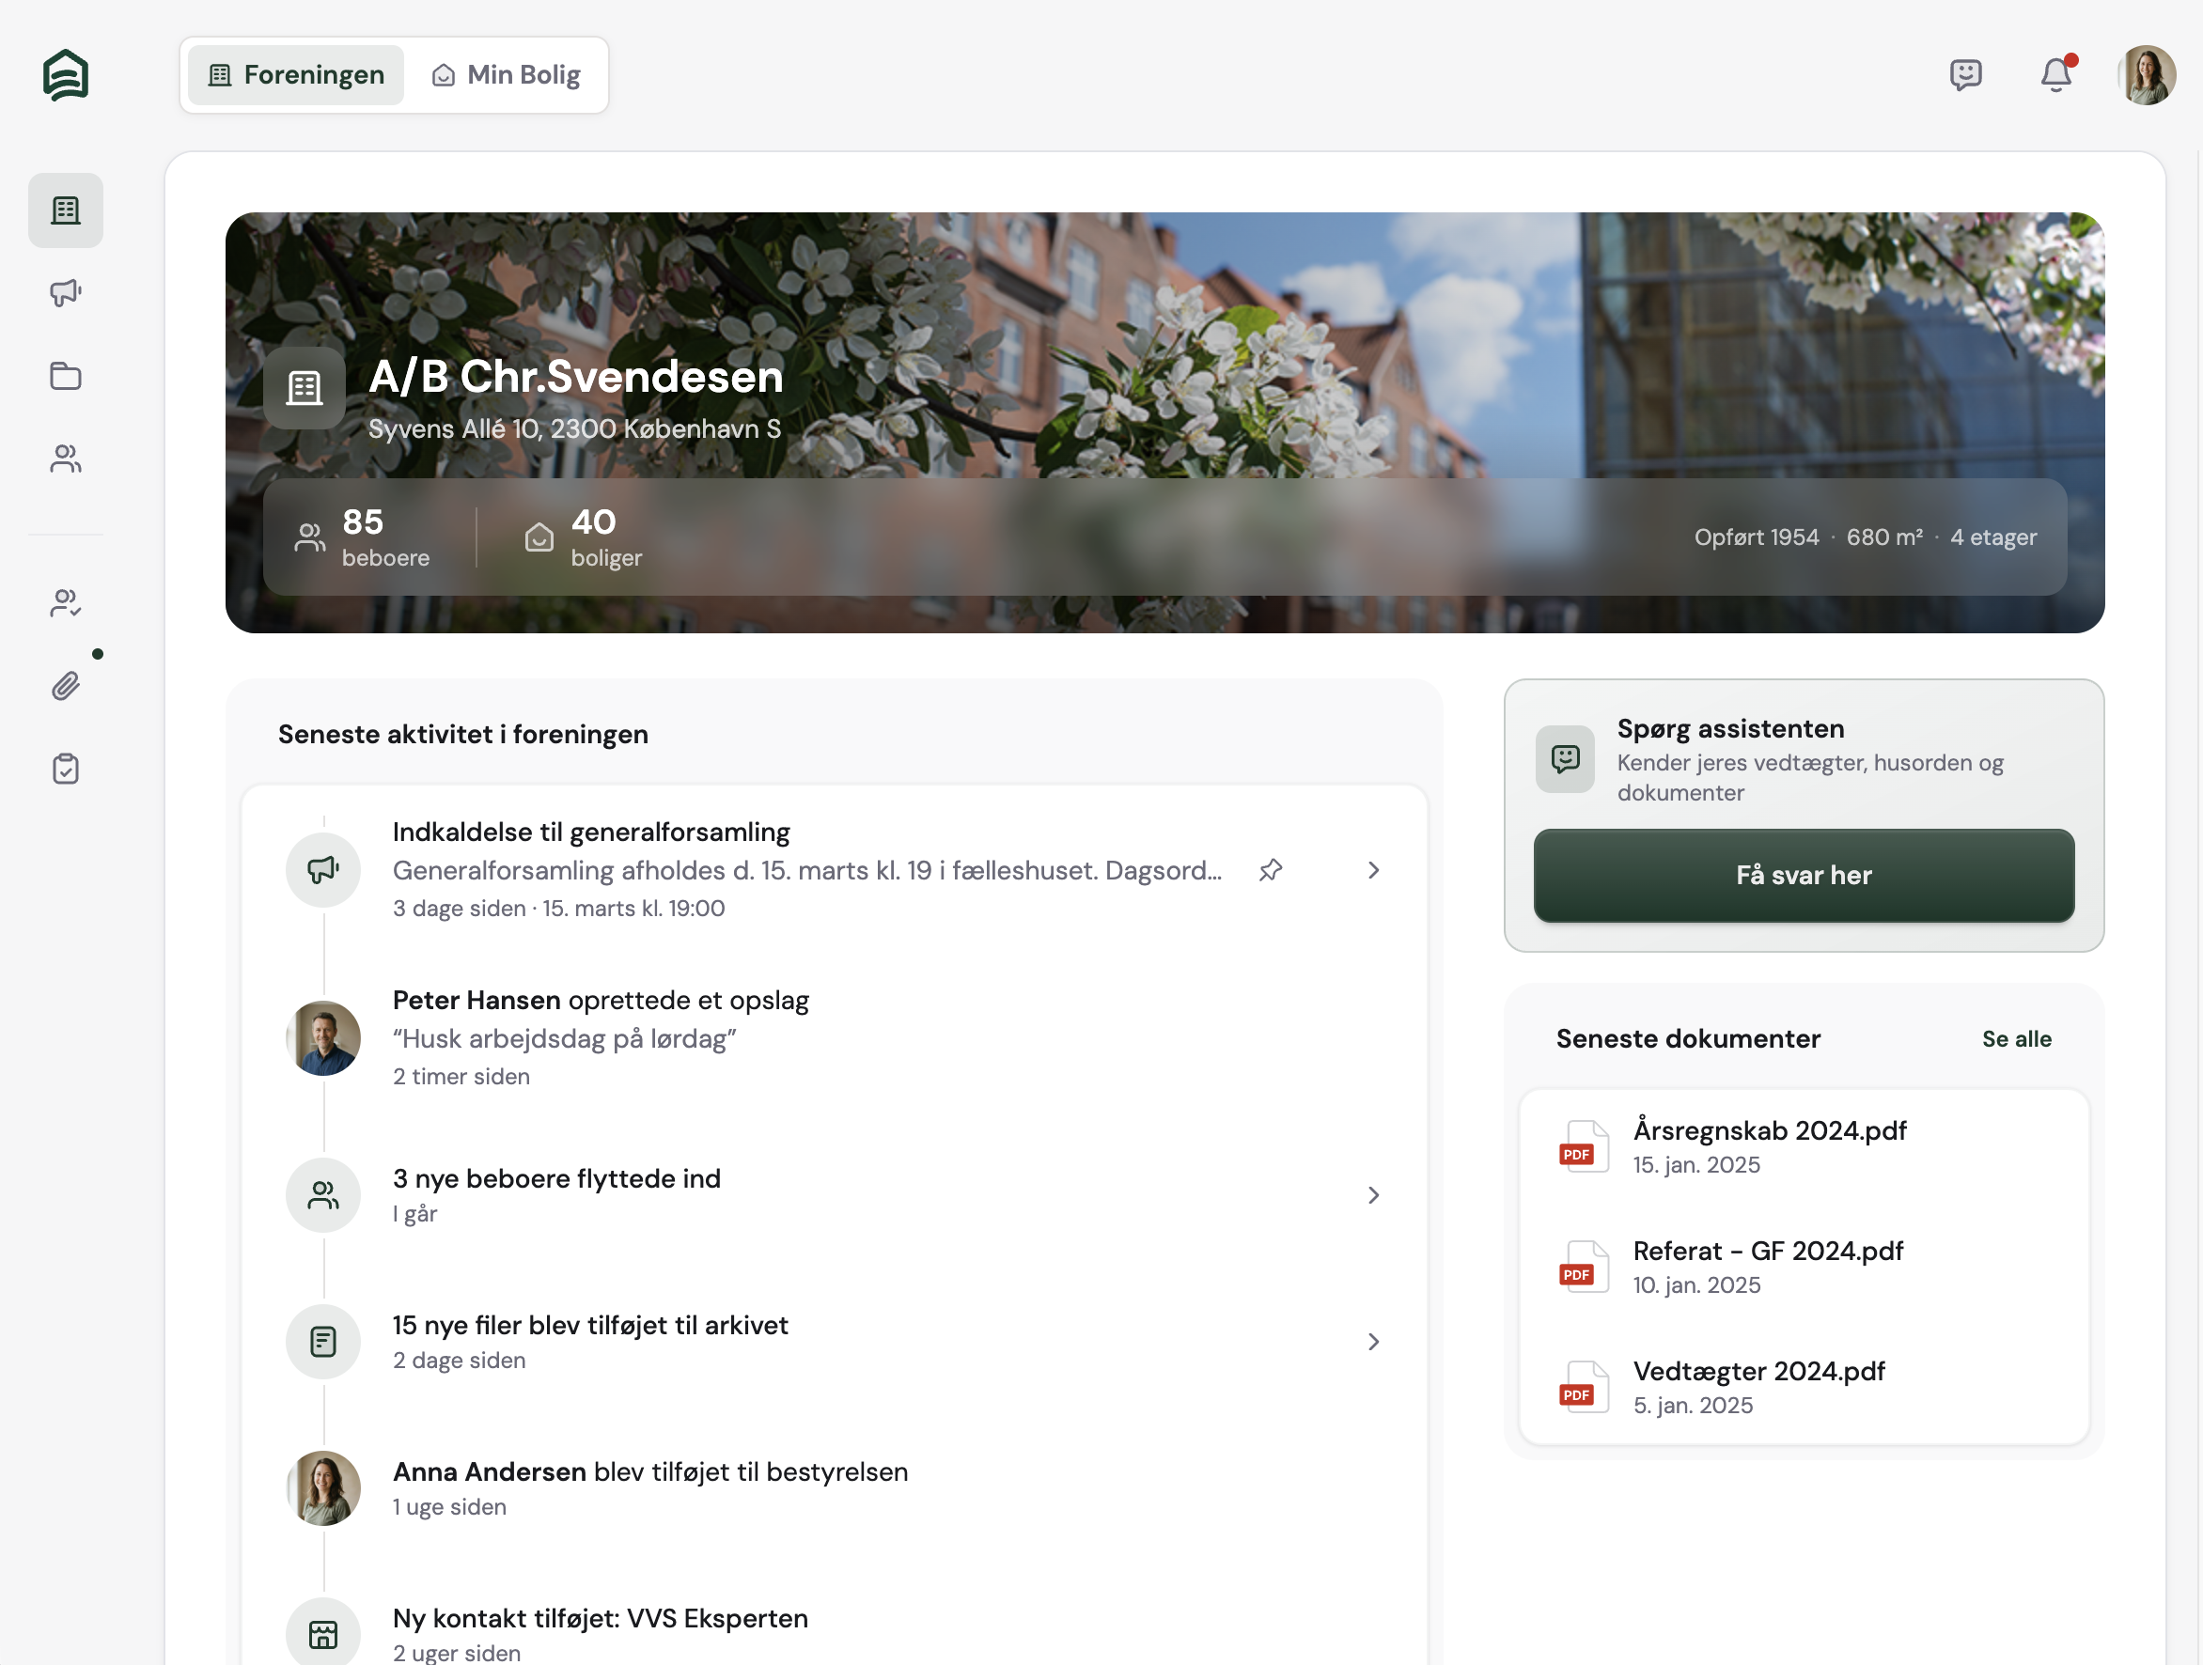Open Vedtægter 2024.pdf document
Image resolution: width=2203 pixels, height=1665 pixels.
(x=1758, y=1386)
